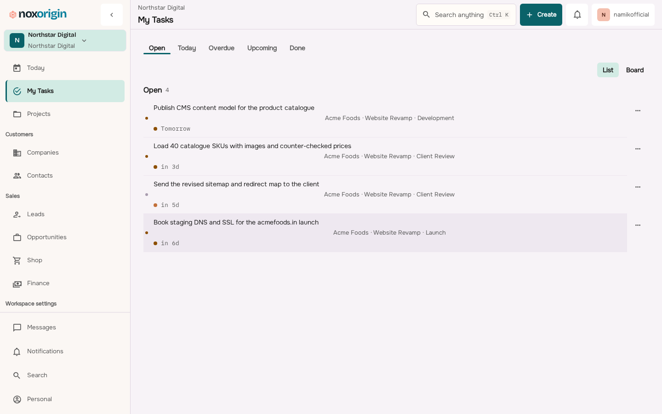
Task: Open task Publish CMS content model
Action: tap(234, 108)
